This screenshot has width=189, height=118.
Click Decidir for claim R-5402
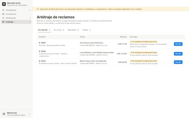click(x=178, y=44)
